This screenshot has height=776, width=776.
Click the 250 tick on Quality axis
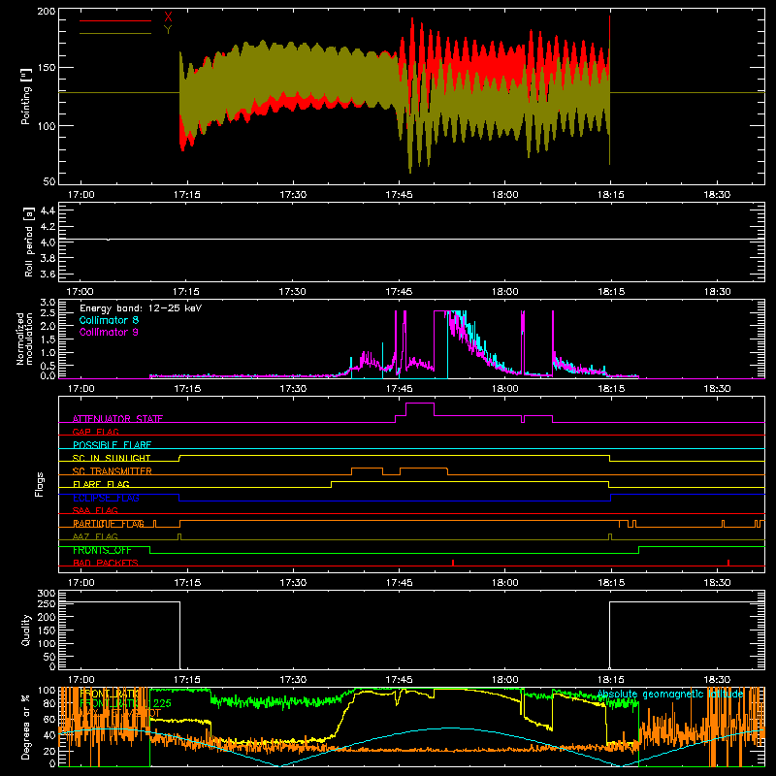(46, 604)
